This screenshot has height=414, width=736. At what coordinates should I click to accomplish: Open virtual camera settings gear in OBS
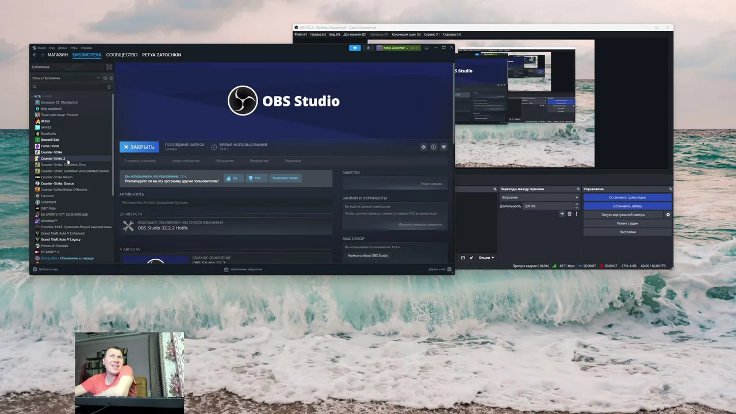[668, 214]
